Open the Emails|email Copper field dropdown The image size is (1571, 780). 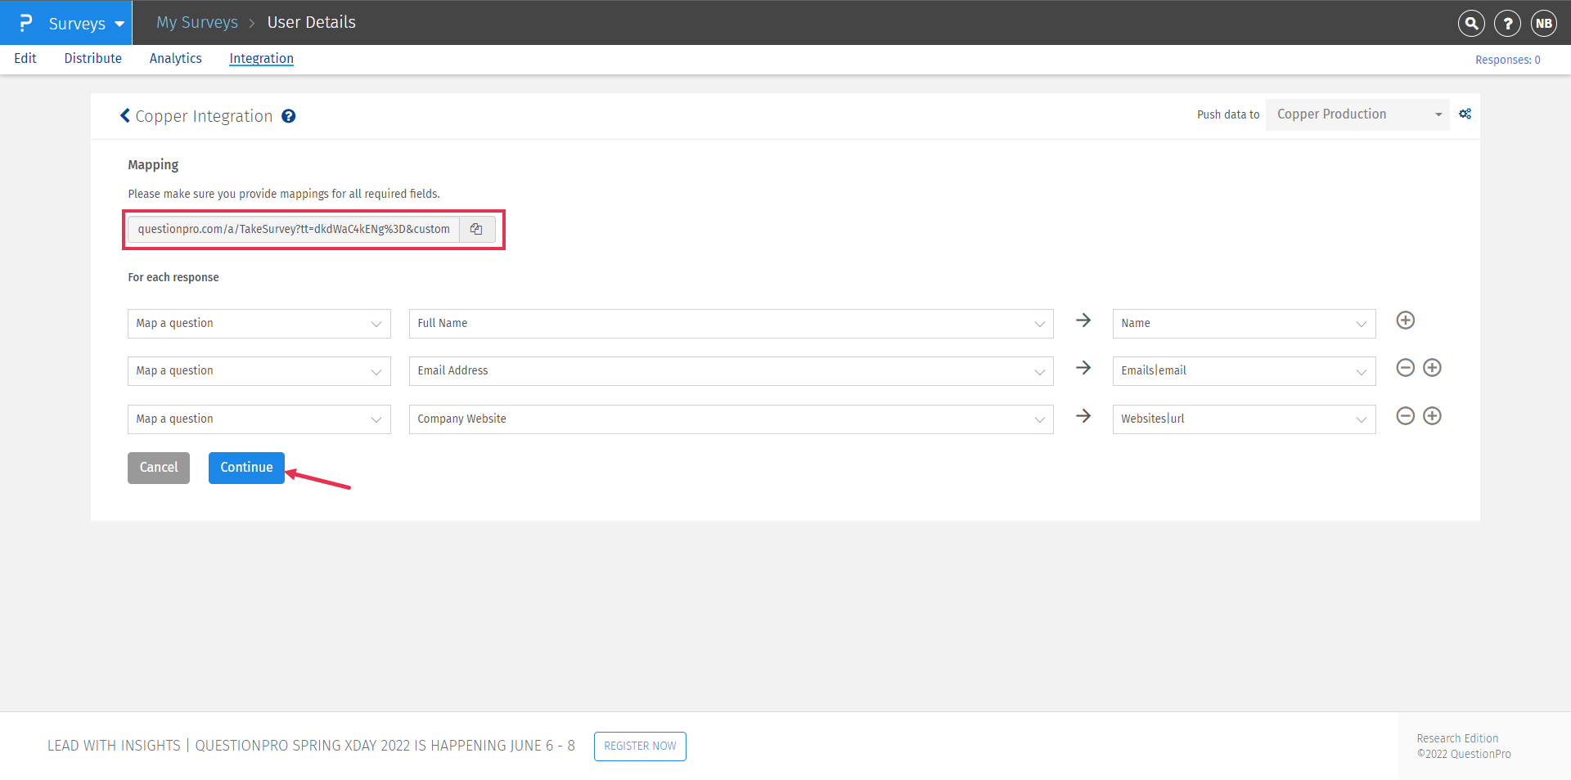(1244, 371)
